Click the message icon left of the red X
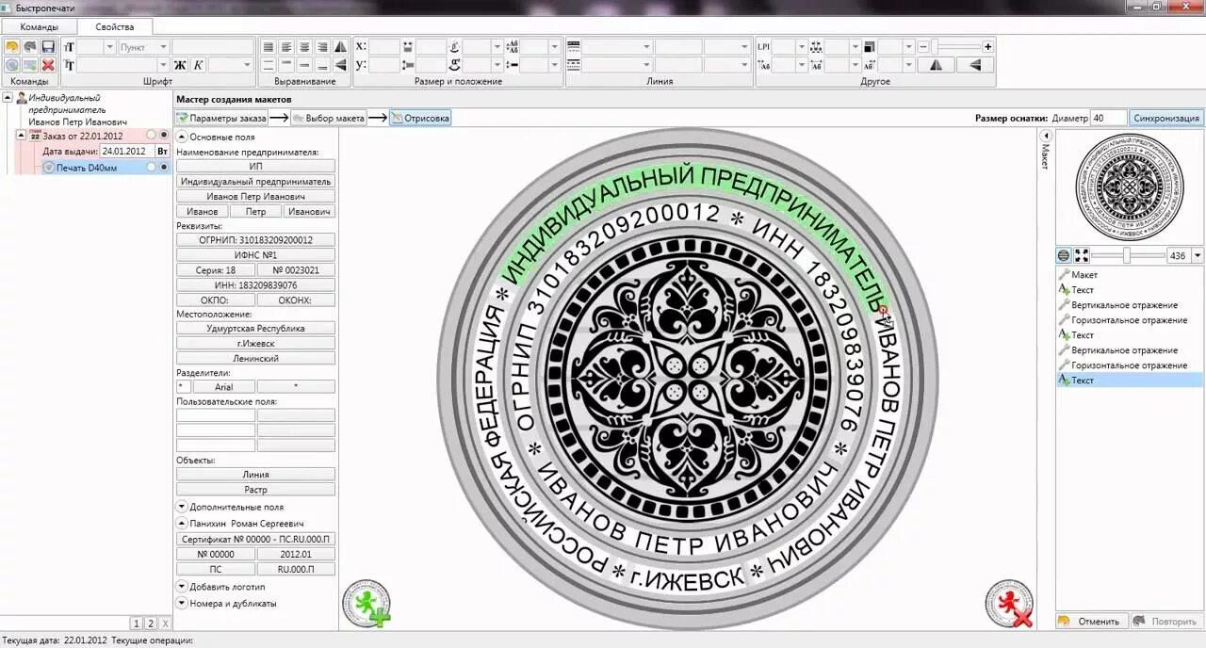This screenshot has width=1206, height=648. [x=30, y=65]
